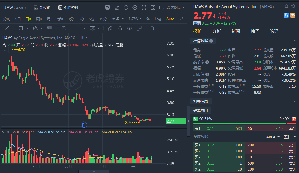
Task: Select the 月K monthly candlestick period
Action: click(x=50, y=19)
